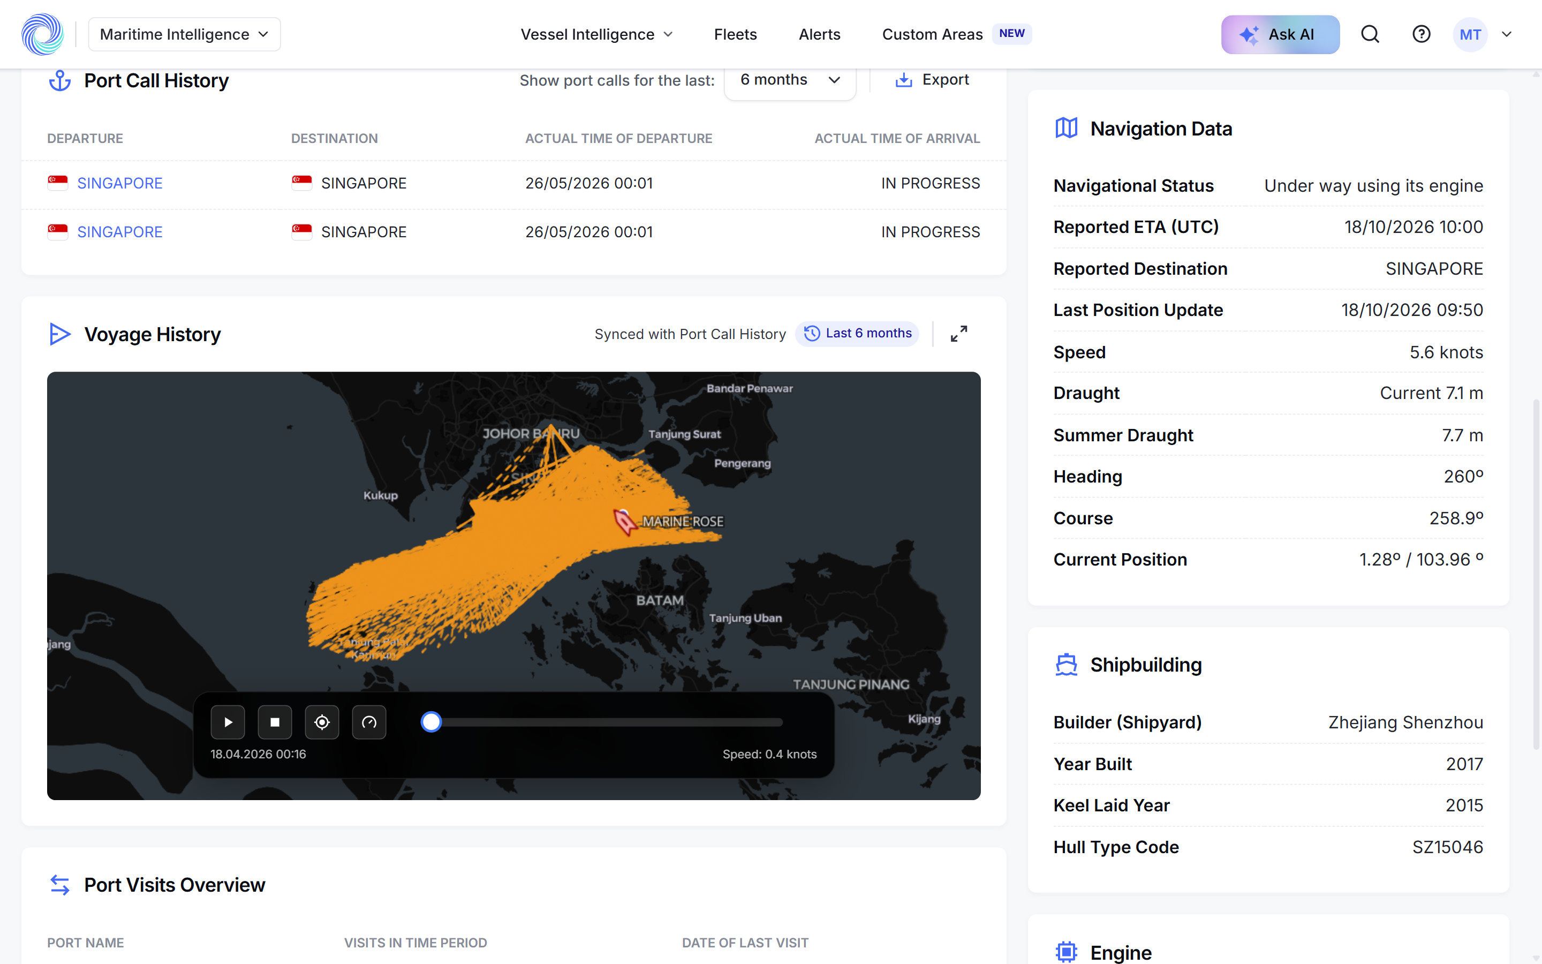1542x964 pixels.
Task: Click the Last 6 months sync chip
Action: 857,334
